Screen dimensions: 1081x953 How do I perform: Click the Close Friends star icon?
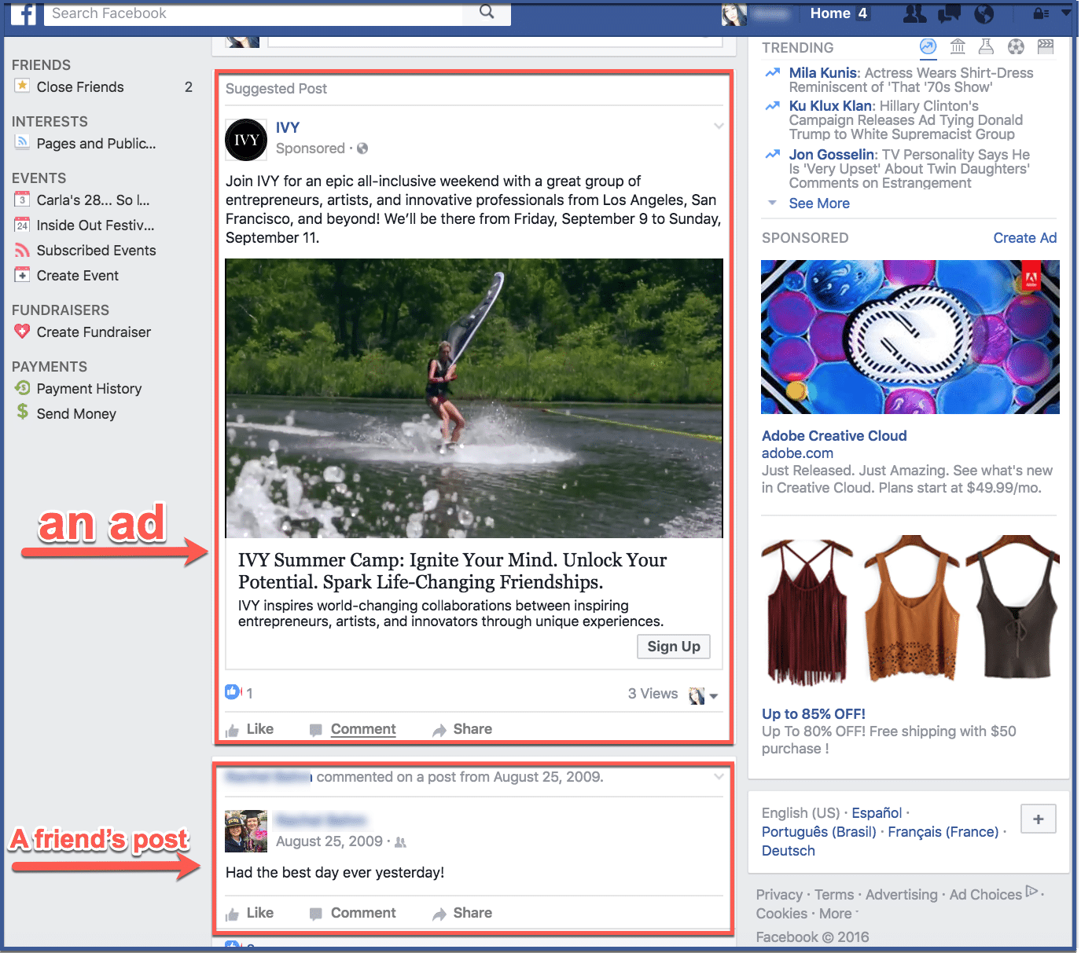[x=22, y=86]
